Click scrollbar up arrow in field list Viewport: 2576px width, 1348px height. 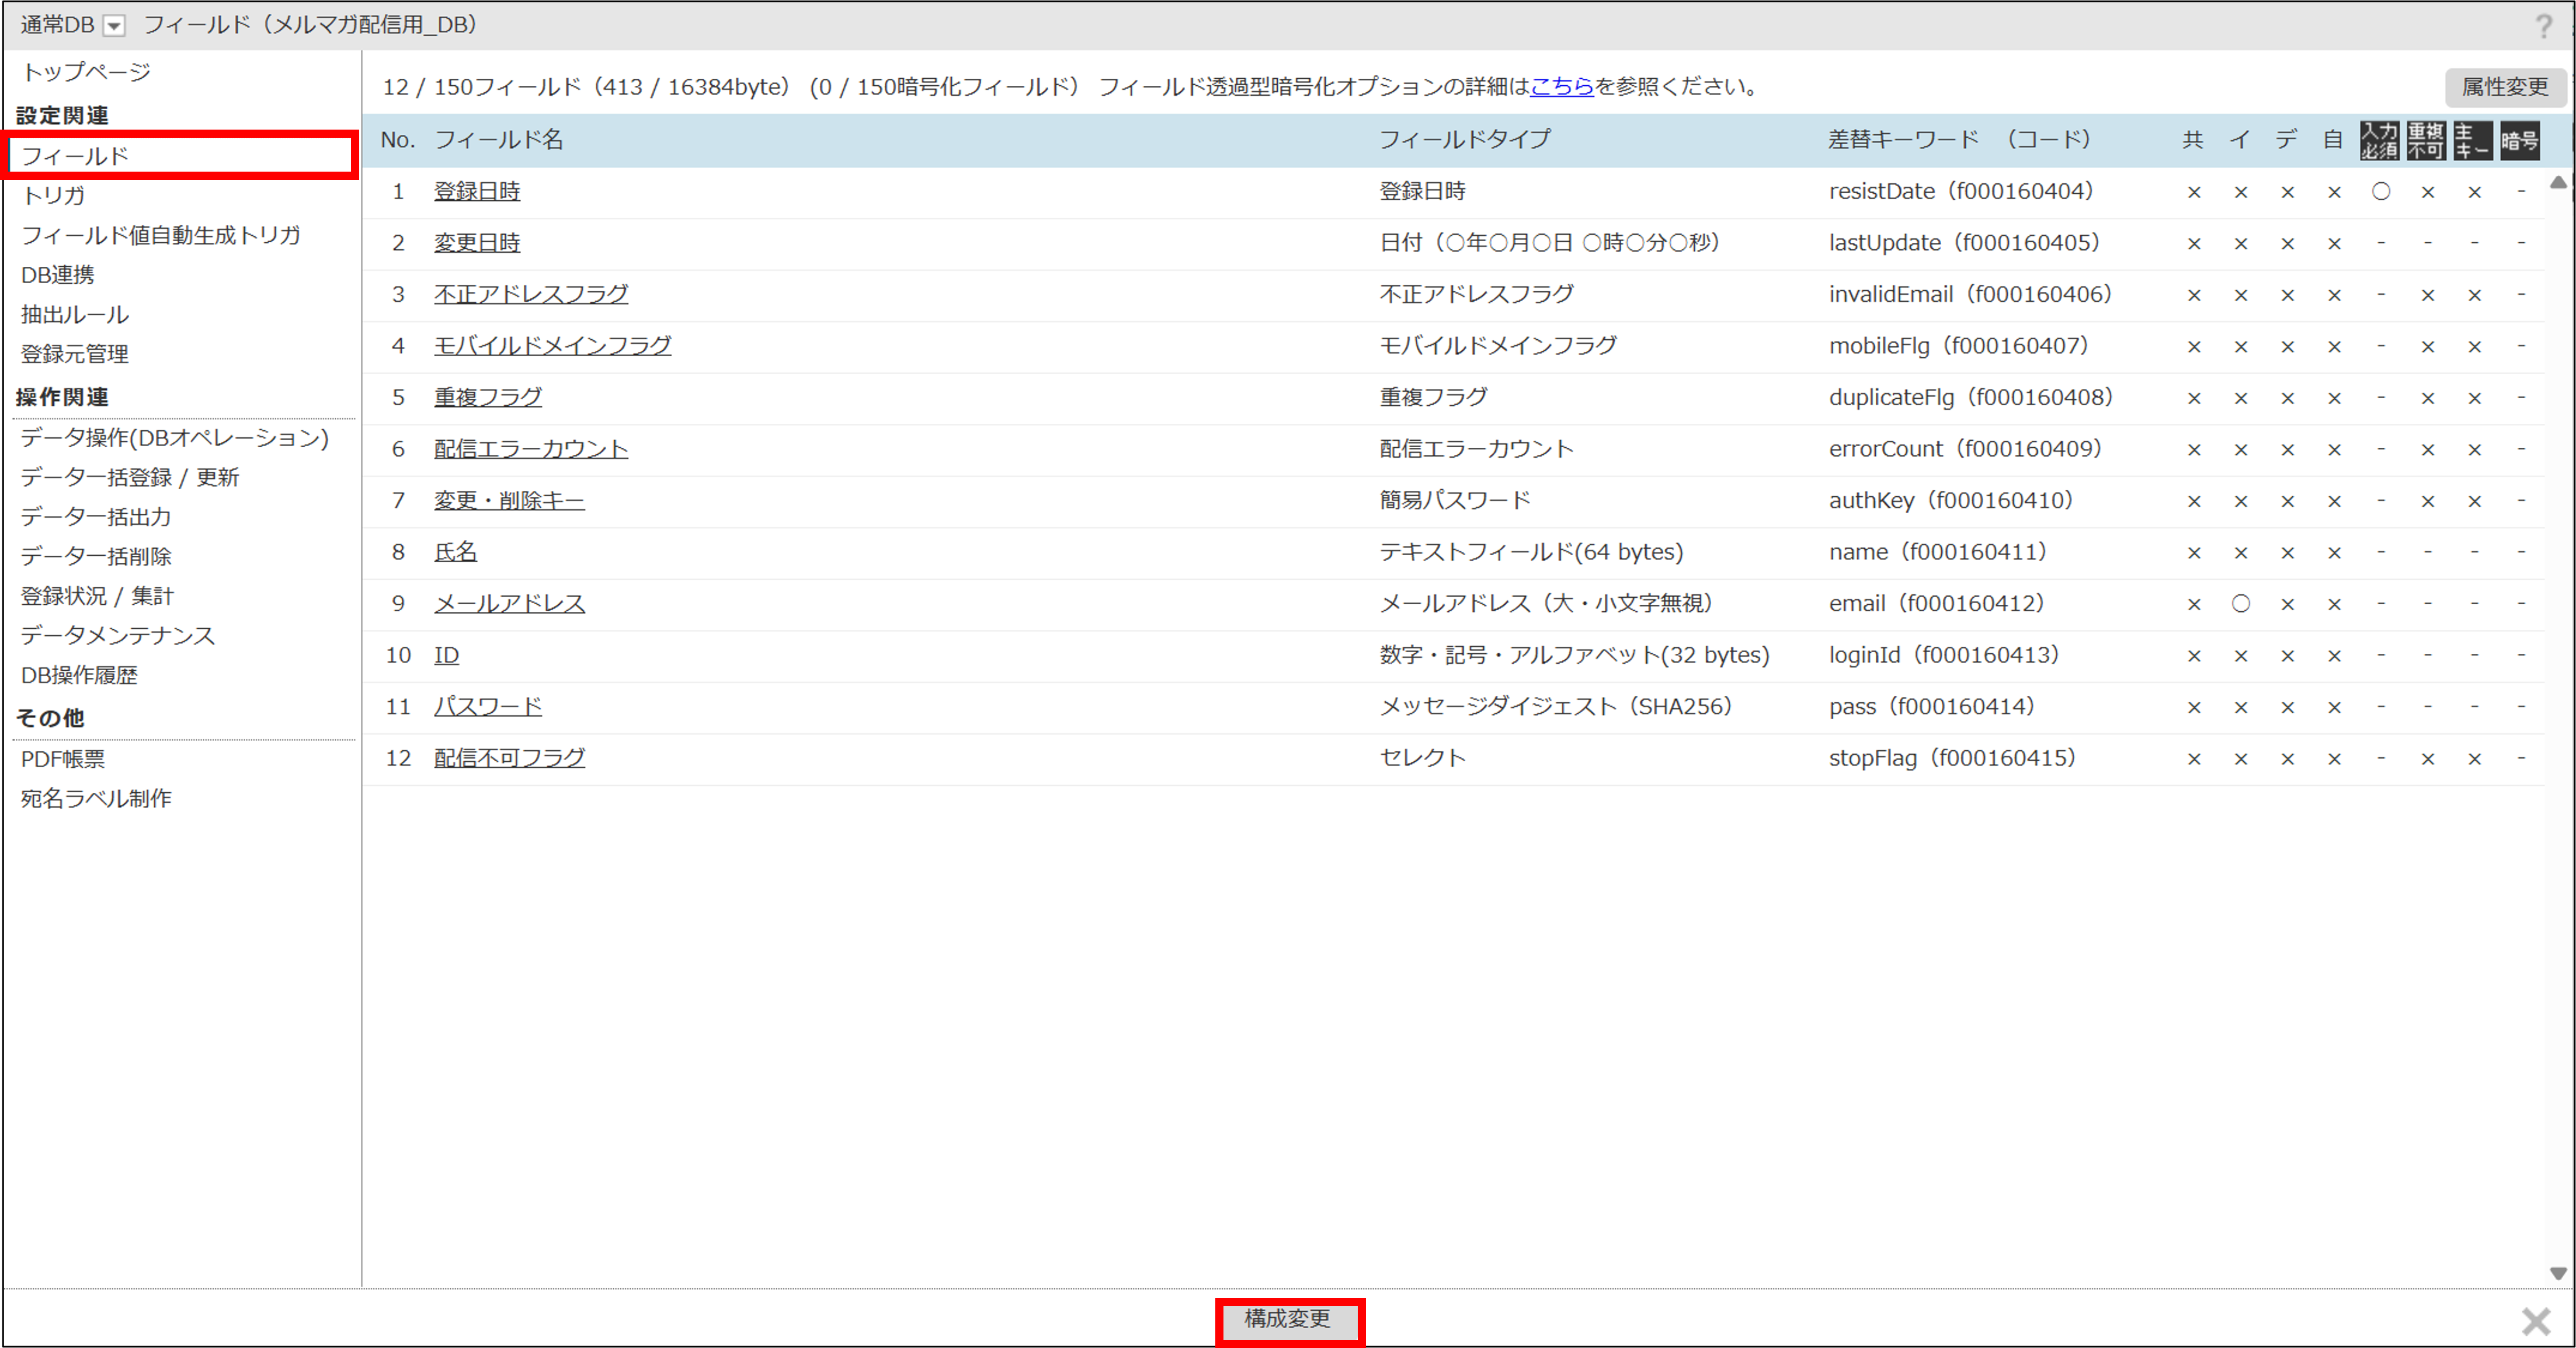2558,183
